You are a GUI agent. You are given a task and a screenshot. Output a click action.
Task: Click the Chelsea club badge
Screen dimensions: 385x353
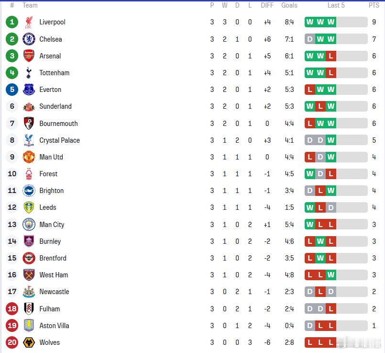coord(29,39)
